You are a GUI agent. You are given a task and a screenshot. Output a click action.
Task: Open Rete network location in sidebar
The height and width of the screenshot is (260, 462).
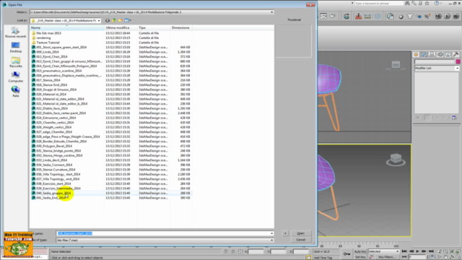tap(16, 92)
